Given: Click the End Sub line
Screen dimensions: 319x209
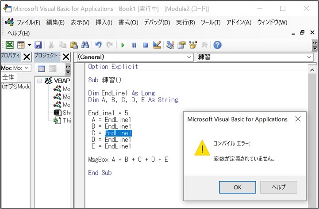Looking at the screenshot, I should [x=100, y=173].
